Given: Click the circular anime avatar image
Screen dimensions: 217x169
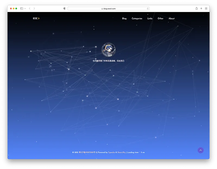Looking at the screenshot, I should pos(108,50).
